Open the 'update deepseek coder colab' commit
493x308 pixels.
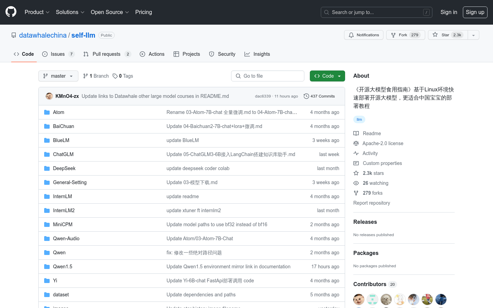coord(198,168)
